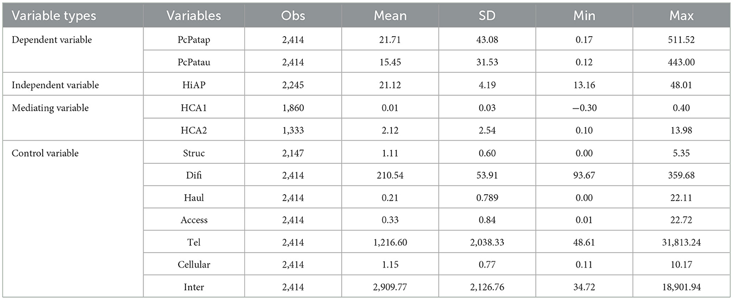Select the HCA1 variable cell
The height and width of the screenshot is (300, 733).
coord(194,108)
